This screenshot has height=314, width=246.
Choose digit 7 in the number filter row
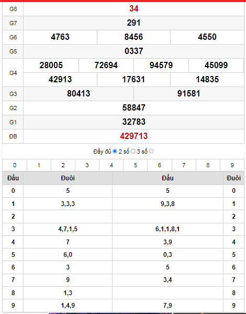(x=184, y=165)
